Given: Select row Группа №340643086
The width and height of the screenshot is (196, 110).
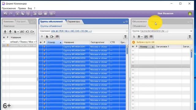Looking at the screenshot, I should [x=82, y=104].
